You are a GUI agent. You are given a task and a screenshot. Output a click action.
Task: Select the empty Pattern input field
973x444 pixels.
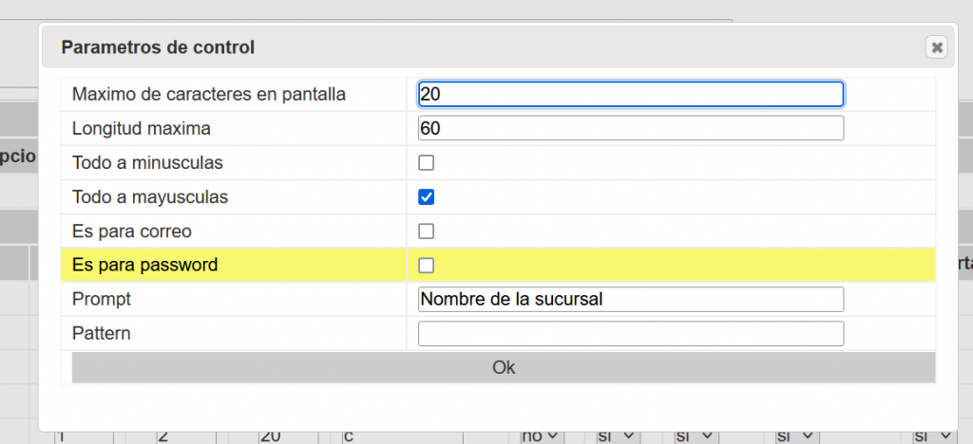click(x=630, y=334)
